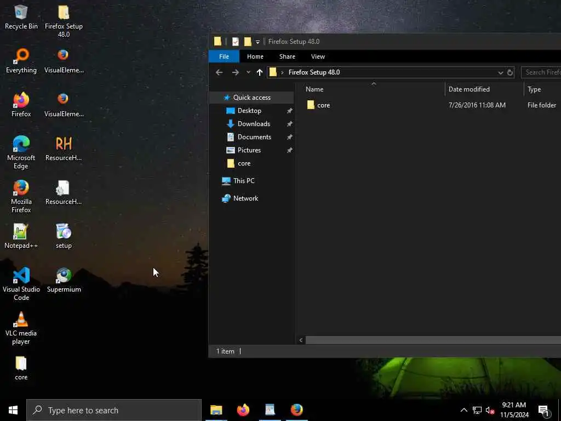The width and height of the screenshot is (561, 421).
Task: Select the setup installer desktop icon
Action: pos(64,236)
